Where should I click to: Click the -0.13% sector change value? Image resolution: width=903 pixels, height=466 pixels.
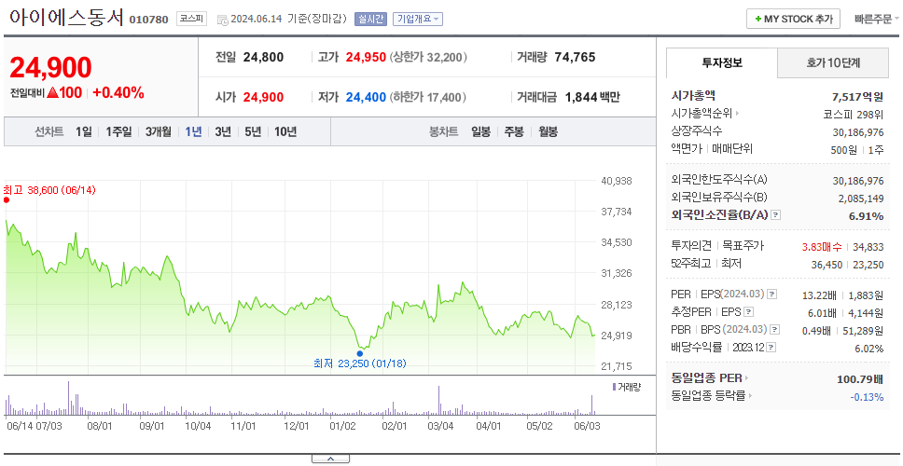868,397
